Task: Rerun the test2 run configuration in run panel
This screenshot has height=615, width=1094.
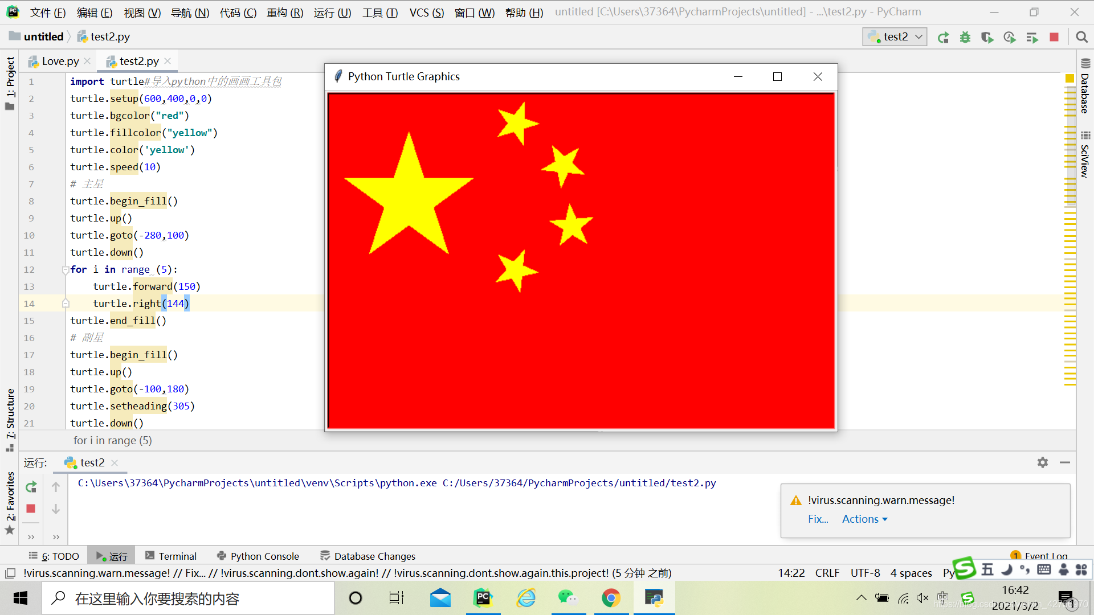Action: (x=31, y=487)
